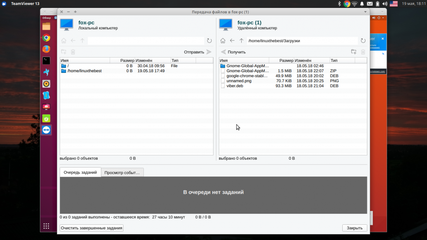Open the window title bar dropdown arrow
Viewport: 427px width, 240px height.
point(365,12)
